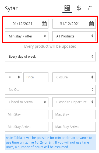Open the Closed to Arrival selector
The width and height of the screenshot is (99, 153).
tap(27, 102)
